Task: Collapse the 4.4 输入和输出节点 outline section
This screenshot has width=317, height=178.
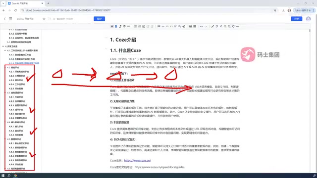Action: pos(5,122)
